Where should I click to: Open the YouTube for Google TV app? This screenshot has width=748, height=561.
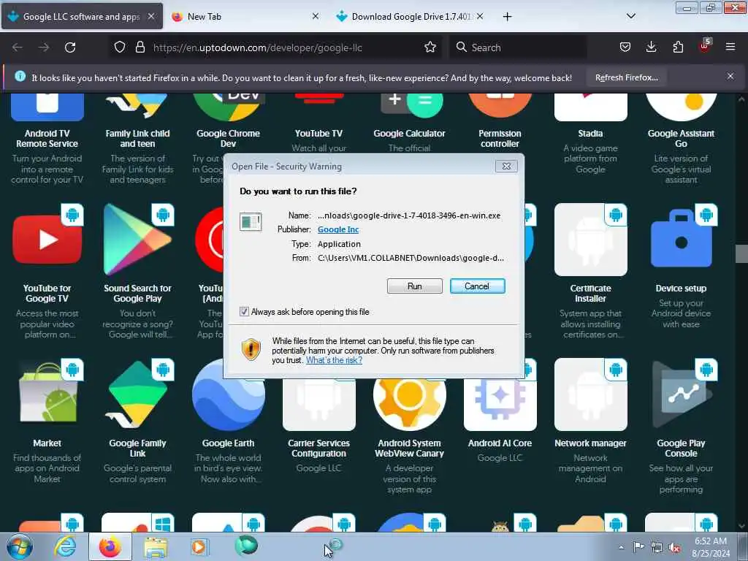[x=47, y=240]
